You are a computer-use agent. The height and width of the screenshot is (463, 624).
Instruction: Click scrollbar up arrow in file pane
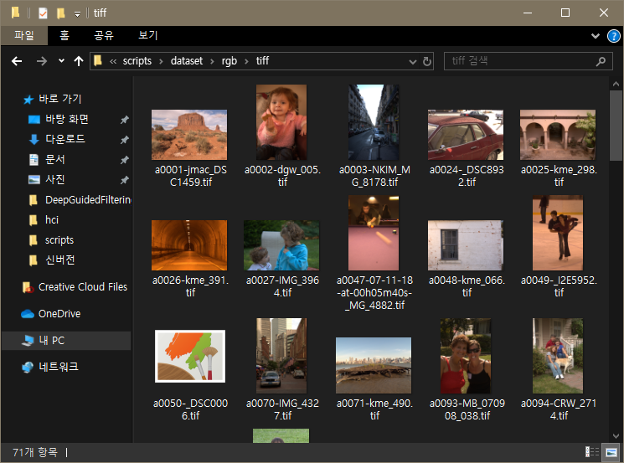(x=616, y=84)
